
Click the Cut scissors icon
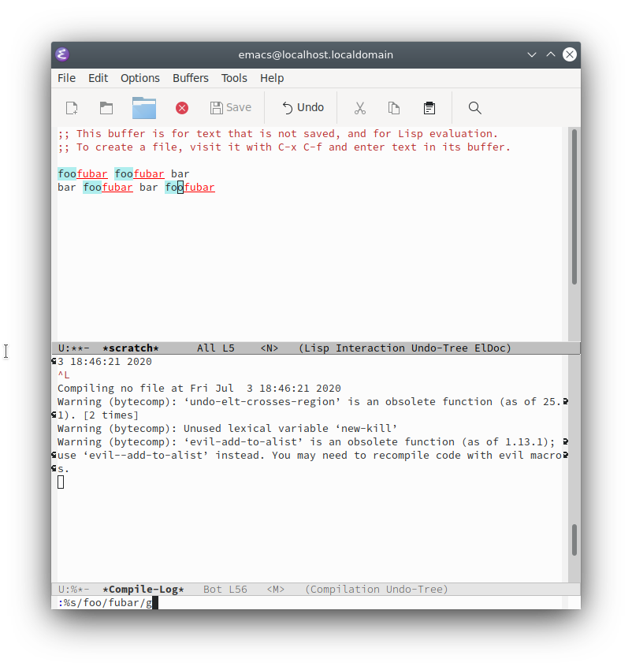tap(360, 108)
